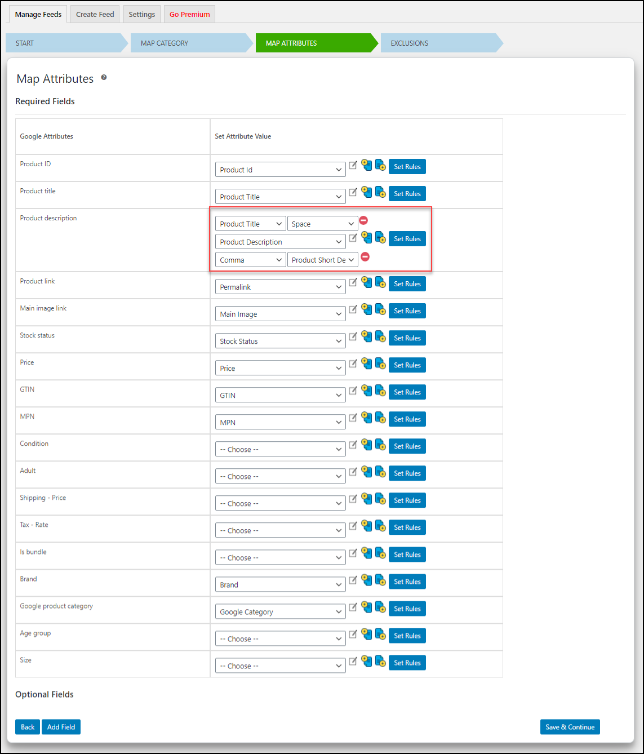Click prepend icon (plus top-left) in Product ID row
Screen dimensions: 644x754
coord(367,165)
